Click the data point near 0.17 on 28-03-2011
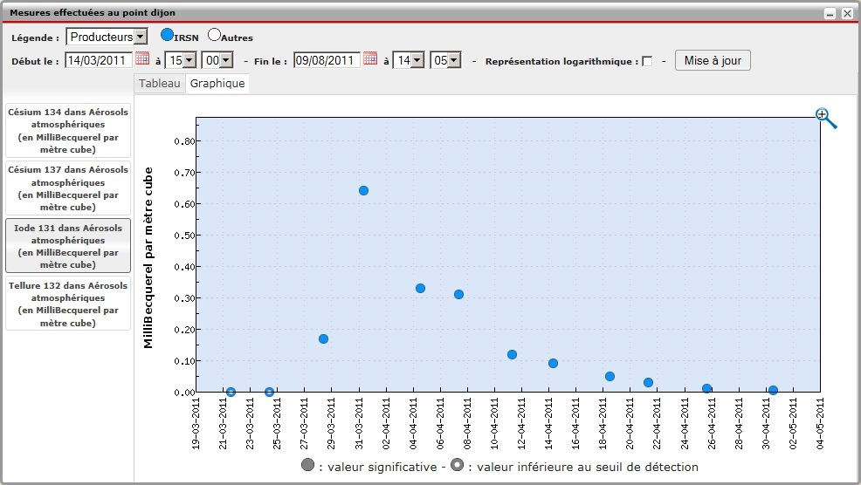The image size is (861, 485). coord(323,339)
